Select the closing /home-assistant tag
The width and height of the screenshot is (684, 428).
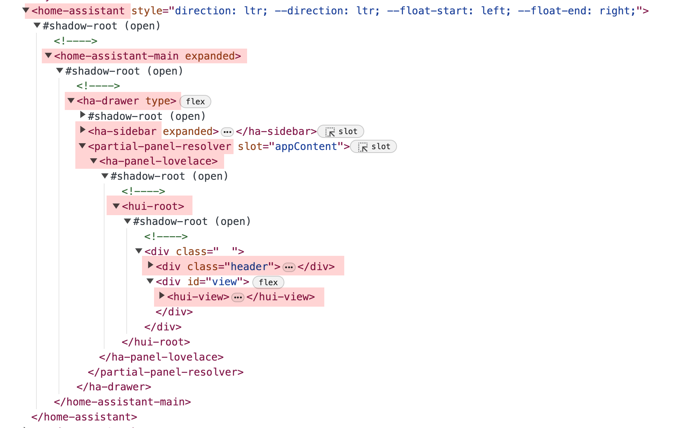click(84, 417)
